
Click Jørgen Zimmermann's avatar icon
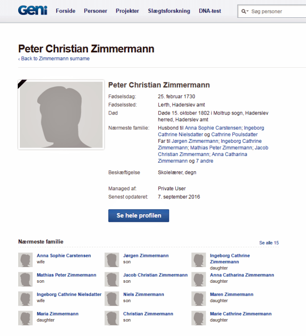[x=112, y=260]
